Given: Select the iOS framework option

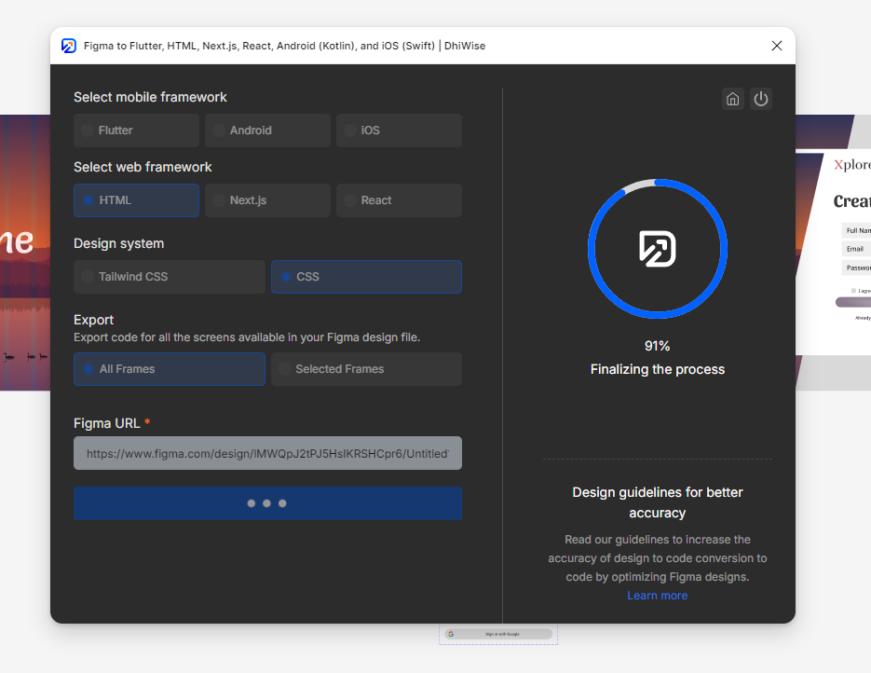Looking at the screenshot, I should pyautogui.click(x=399, y=130).
